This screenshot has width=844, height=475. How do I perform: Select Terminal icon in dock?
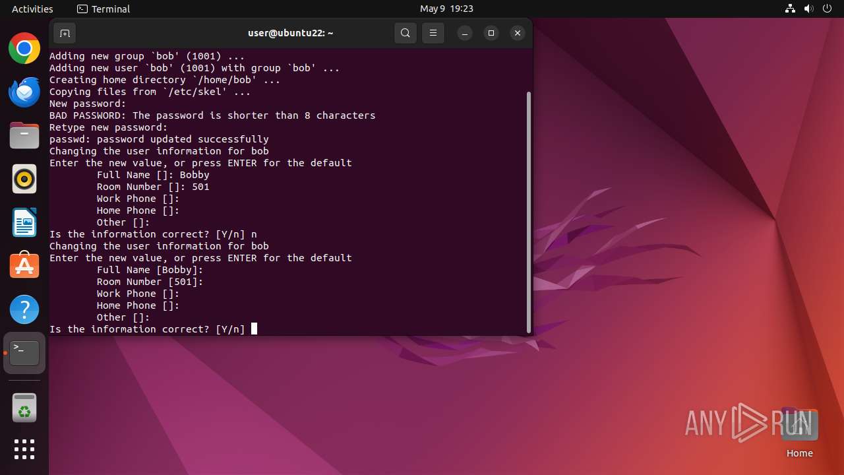[24, 353]
